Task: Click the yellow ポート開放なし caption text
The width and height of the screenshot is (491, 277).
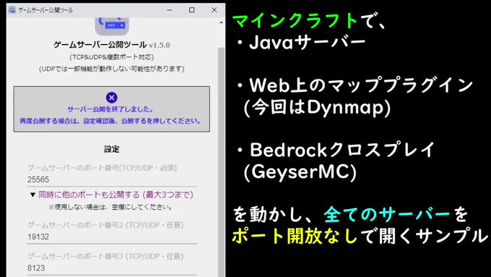Action: click(295, 236)
